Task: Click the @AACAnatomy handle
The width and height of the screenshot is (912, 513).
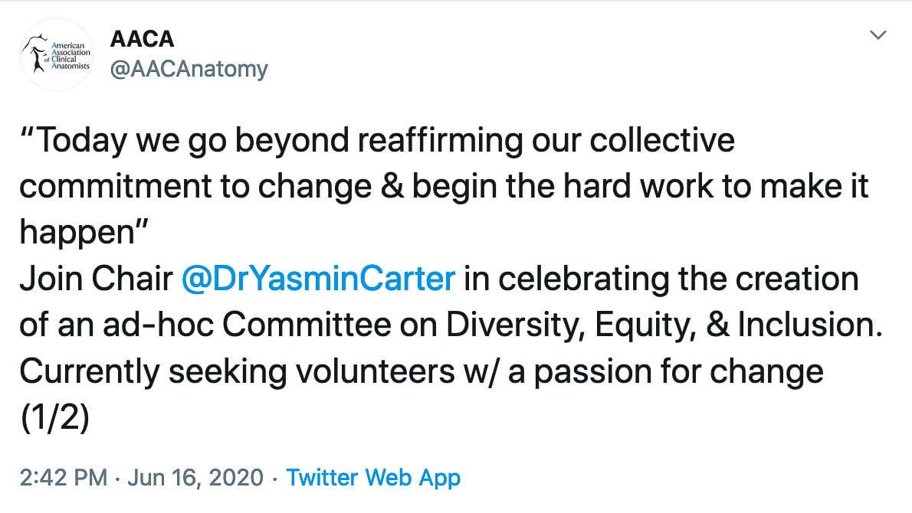Action: tap(189, 69)
